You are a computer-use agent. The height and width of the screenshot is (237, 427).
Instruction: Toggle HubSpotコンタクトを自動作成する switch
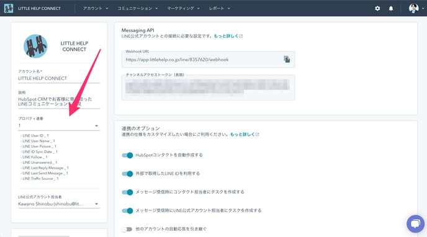pos(127,155)
